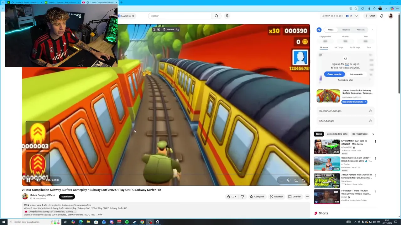Open options menu for Ocean Waves video
This screenshot has height=225, width=401.
[375, 158]
